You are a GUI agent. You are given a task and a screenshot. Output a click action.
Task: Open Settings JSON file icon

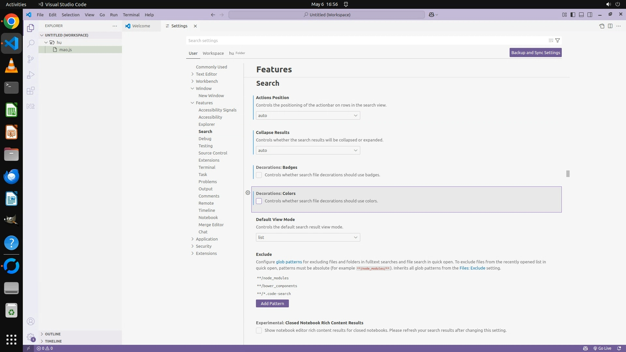602,26
